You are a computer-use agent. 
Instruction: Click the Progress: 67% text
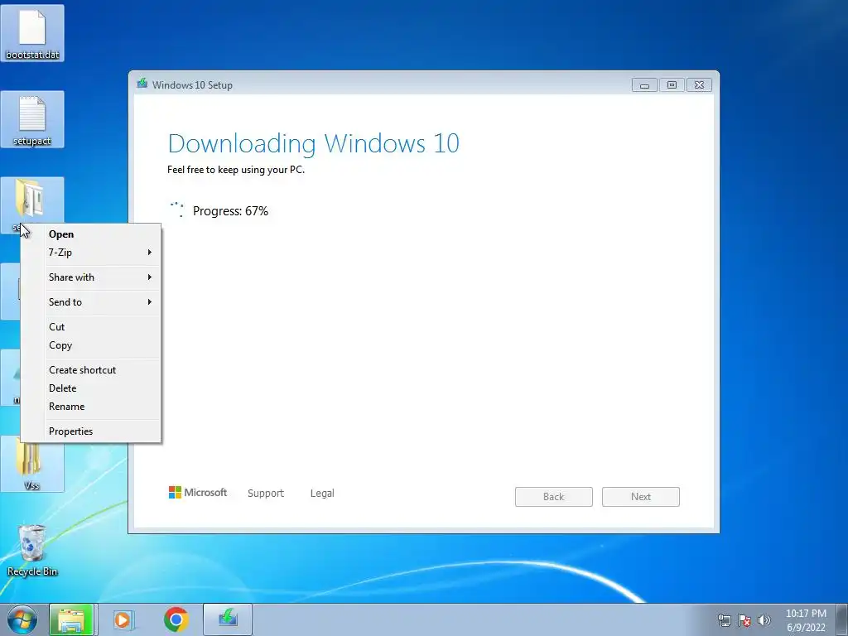pos(230,211)
